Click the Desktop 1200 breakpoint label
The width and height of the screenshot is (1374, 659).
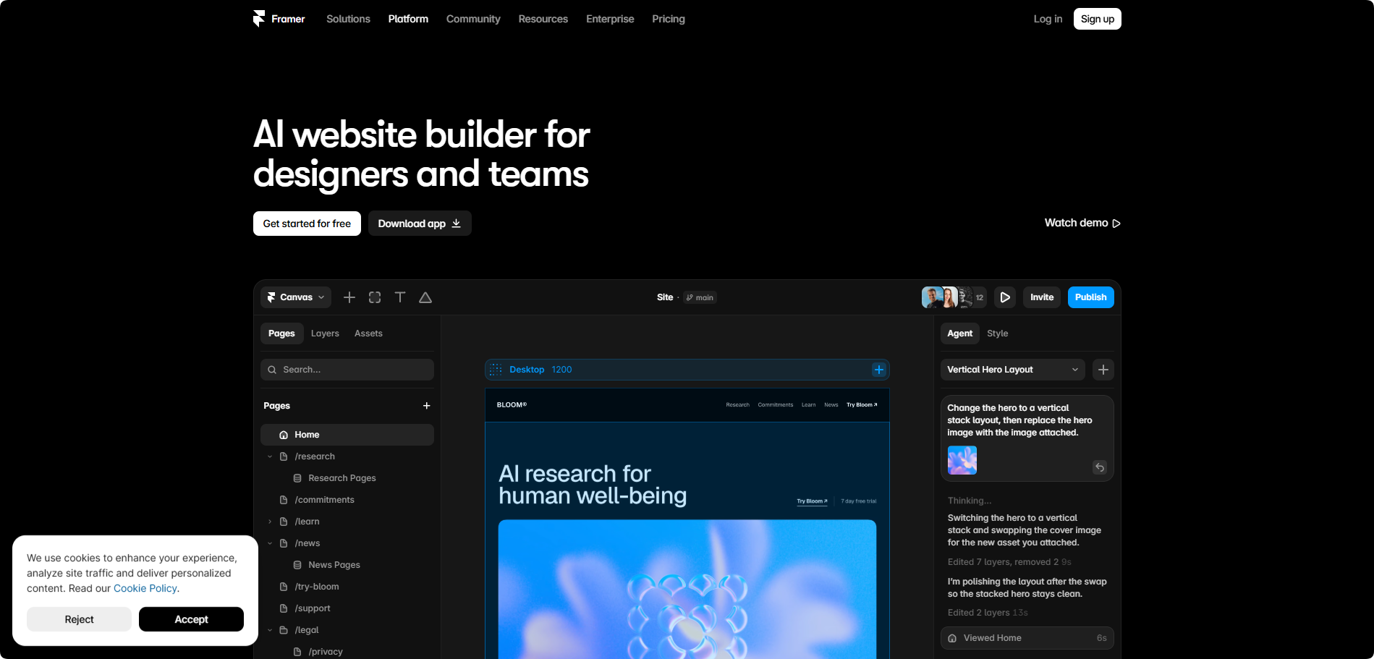pos(540,370)
